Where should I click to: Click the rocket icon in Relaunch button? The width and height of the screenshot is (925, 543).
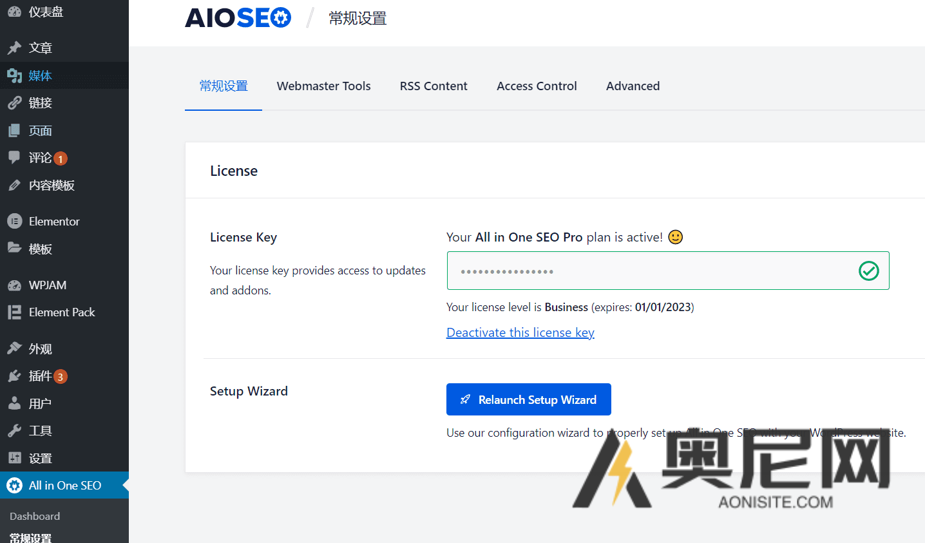(x=465, y=399)
